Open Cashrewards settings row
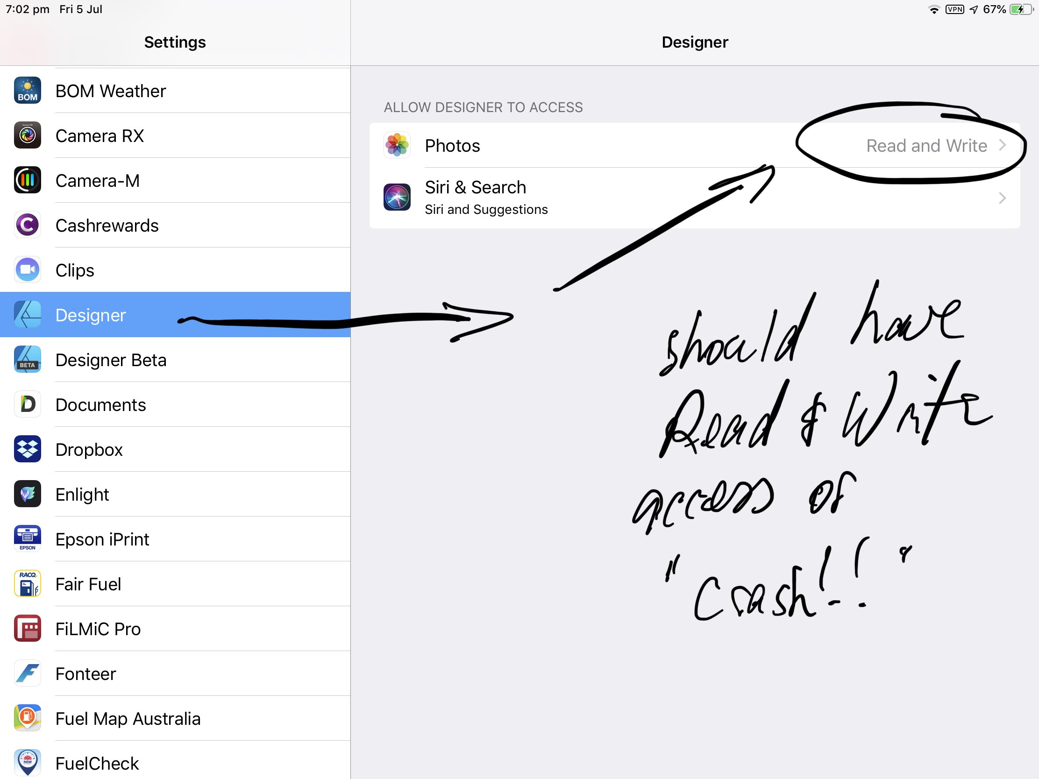 pyautogui.click(x=175, y=226)
